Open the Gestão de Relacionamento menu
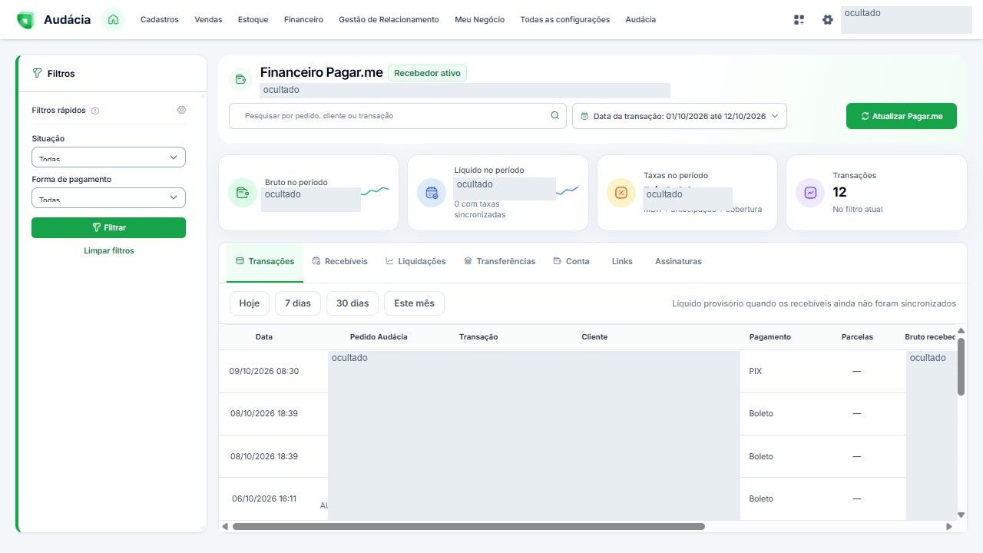This screenshot has height=553, width=983. coord(389,20)
